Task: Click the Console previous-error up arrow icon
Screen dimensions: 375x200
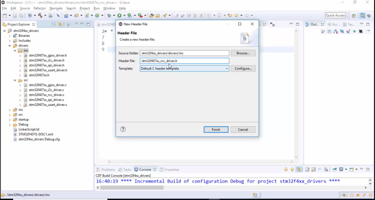Action: point(292,169)
